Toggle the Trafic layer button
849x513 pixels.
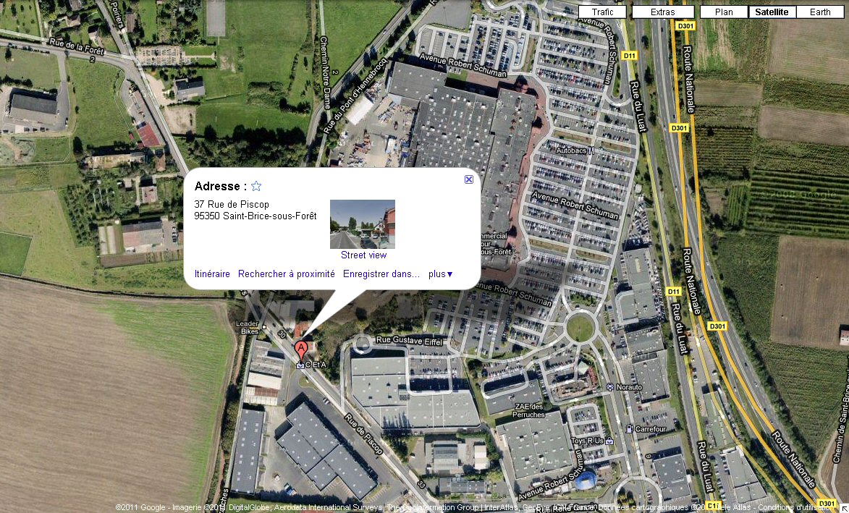[602, 12]
